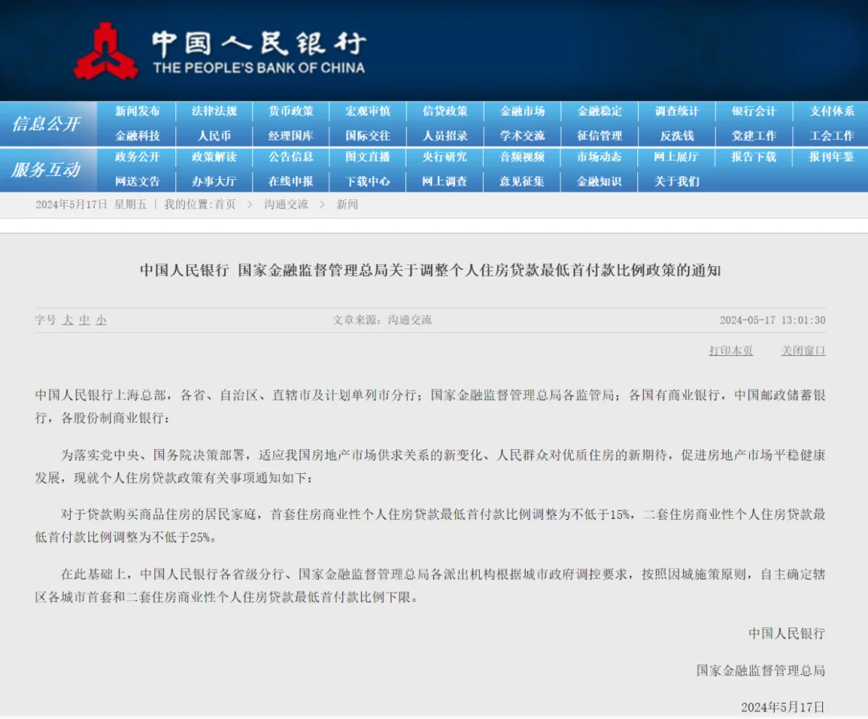Image resolution: width=868 pixels, height=719 pixels.
Task: Open 网送文告 navigation link
Action: click(137, 182)
